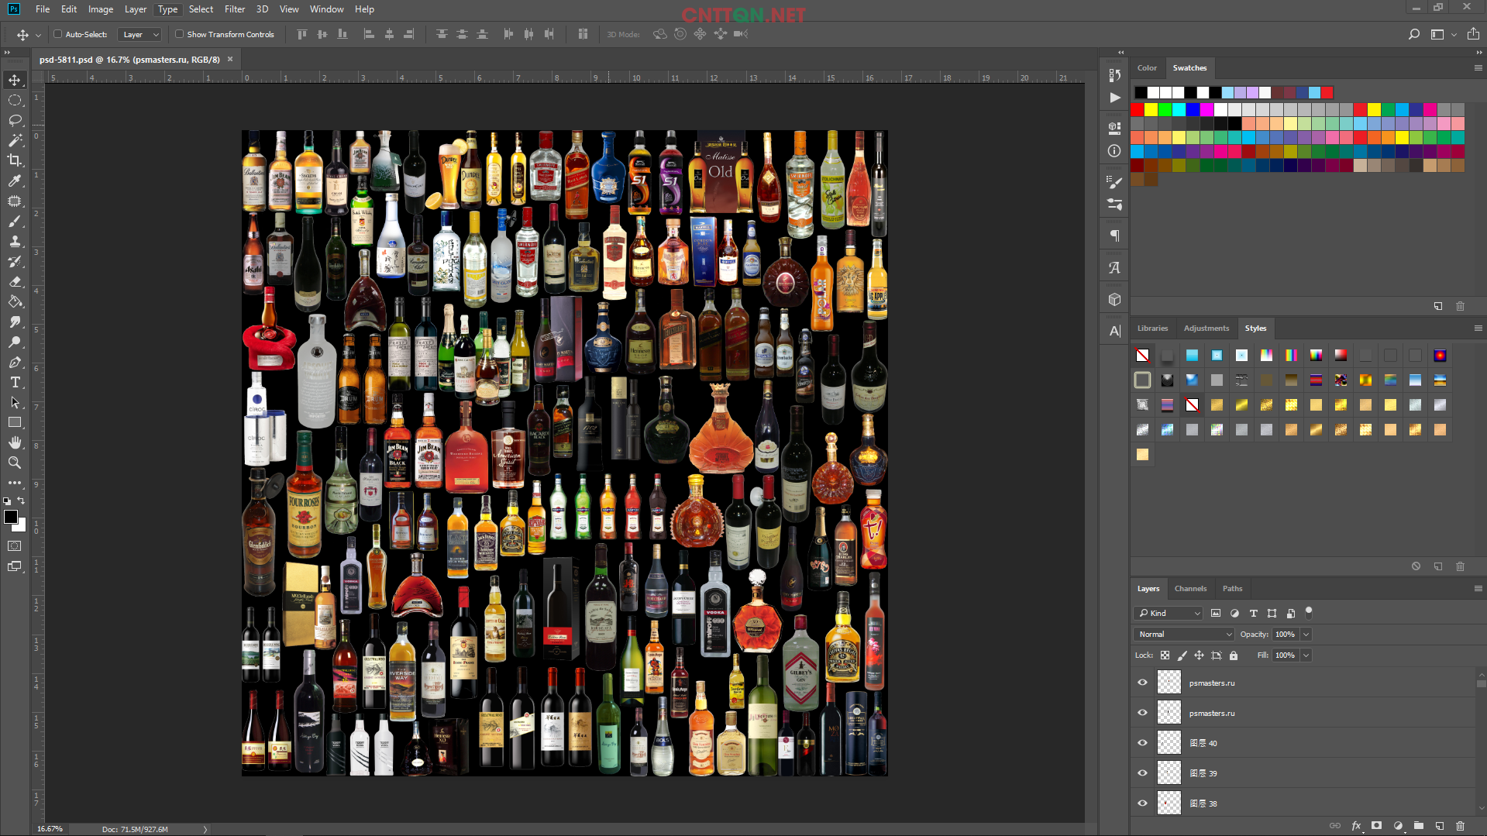Create new swatch button in Swatches panel
The image size is (1487, 836).
1438,306
